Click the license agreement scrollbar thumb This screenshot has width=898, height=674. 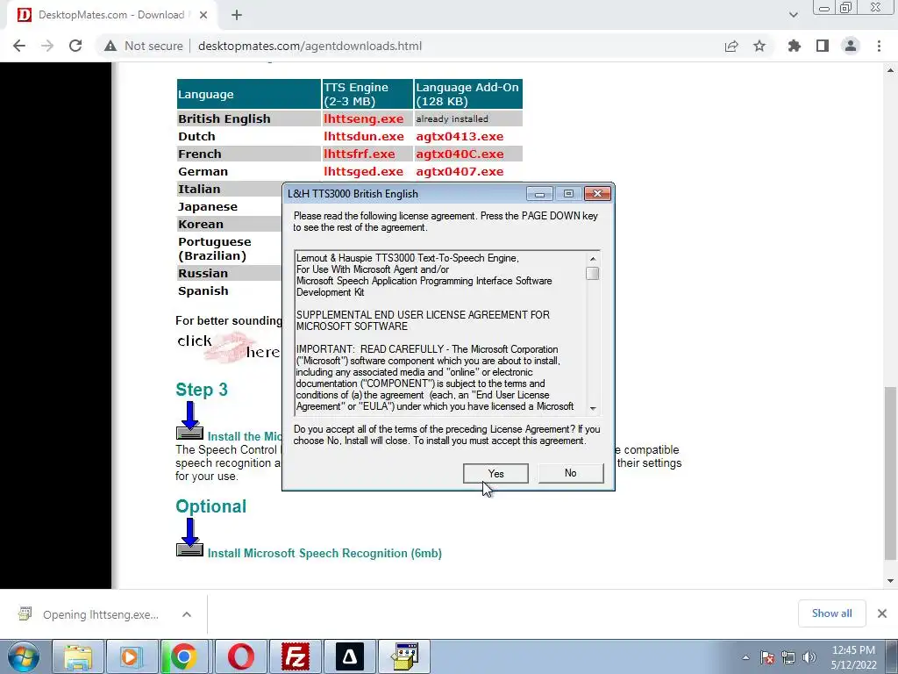593,274
